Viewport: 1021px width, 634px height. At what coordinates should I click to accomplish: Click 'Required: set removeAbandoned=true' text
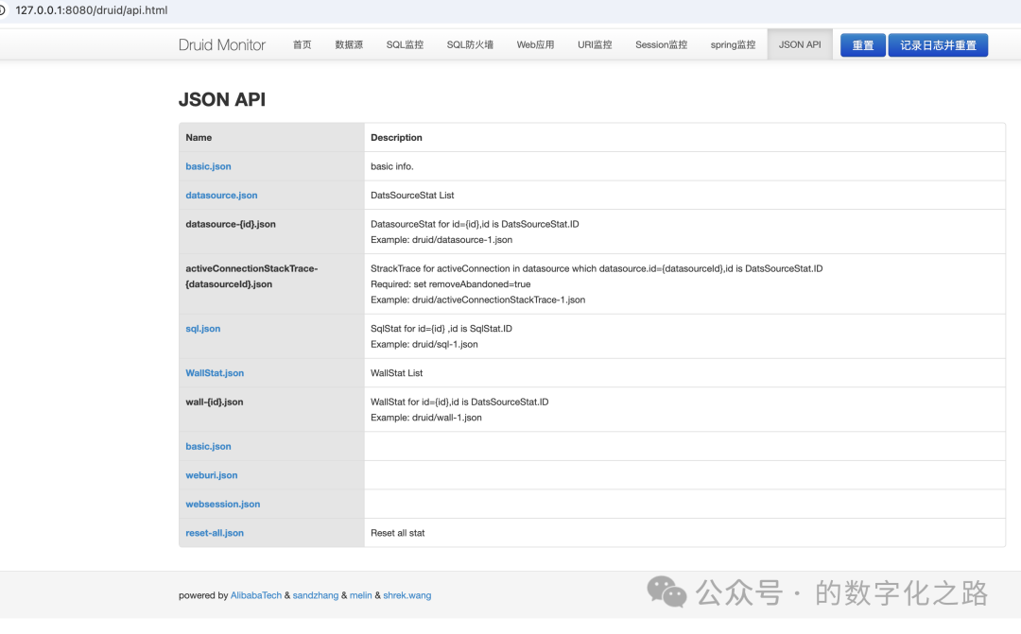point(451,283)
